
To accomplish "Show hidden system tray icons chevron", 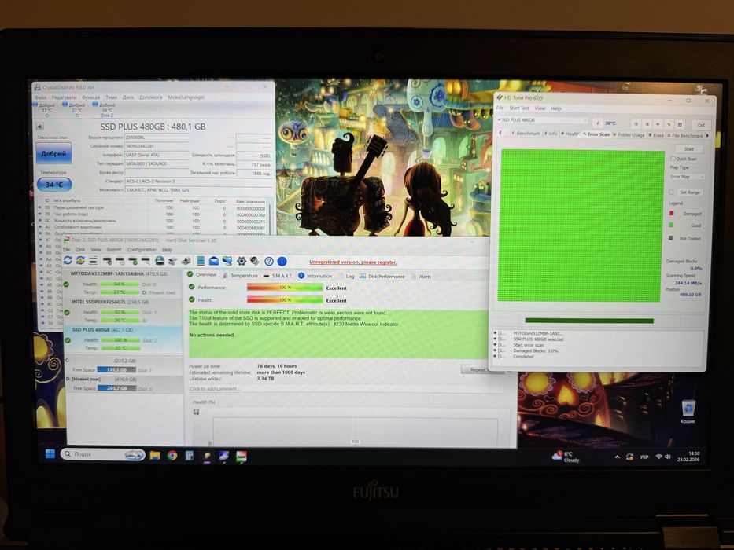I will click(x=617, y=457).
